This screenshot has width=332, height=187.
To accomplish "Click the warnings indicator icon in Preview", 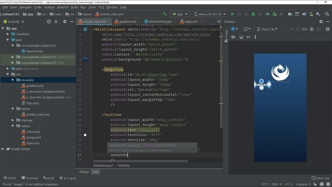I will point(327,29).
